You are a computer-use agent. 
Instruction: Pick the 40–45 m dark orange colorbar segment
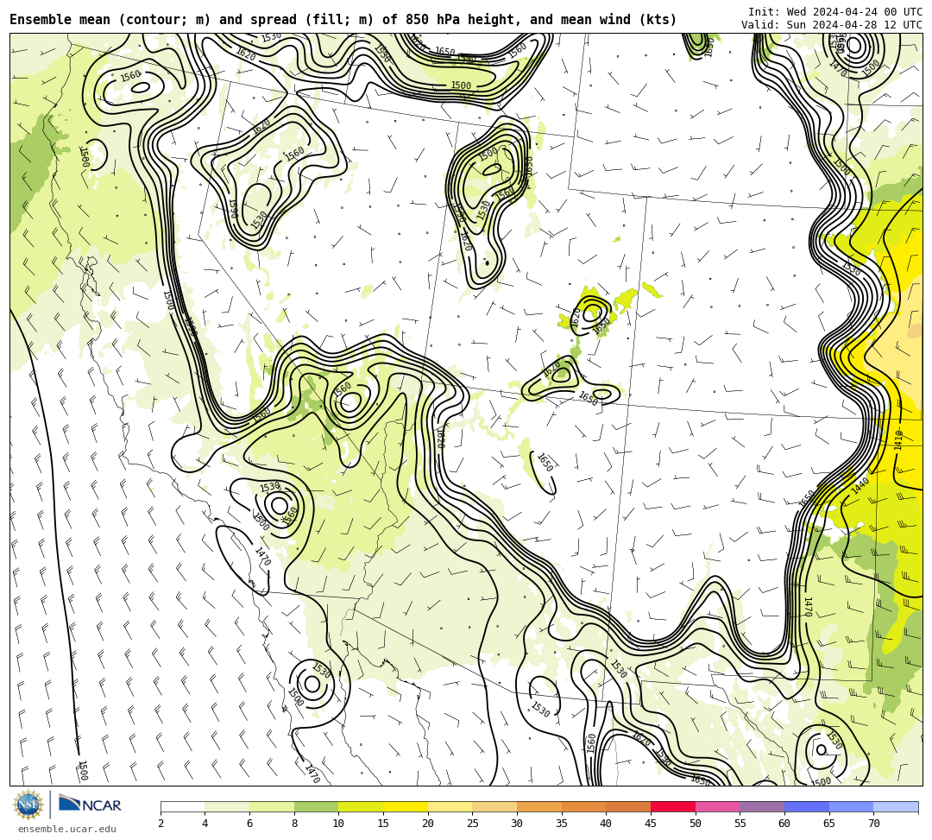[x=628, y=806]
